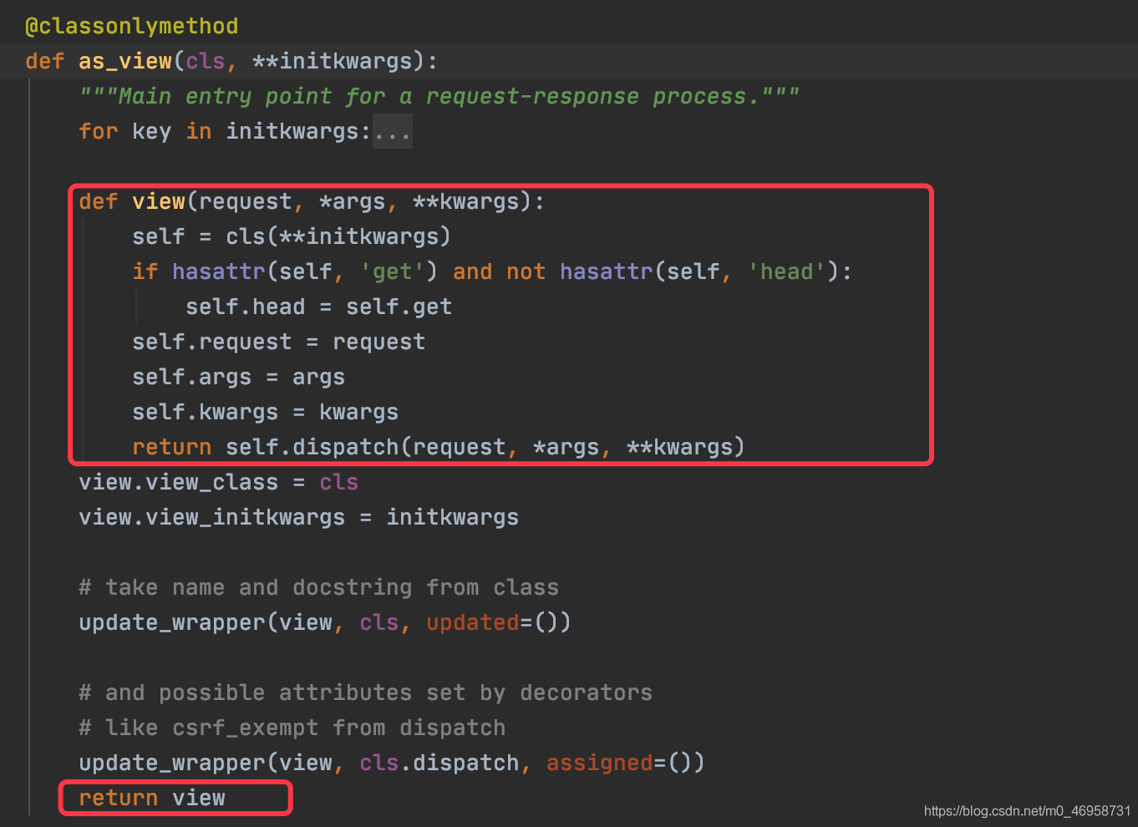The image size is (1138, 827).
Task: Click the @classonlymethod decorator text
Action: pos(132,26)
